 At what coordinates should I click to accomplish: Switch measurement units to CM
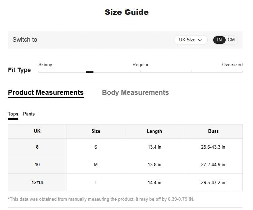tap(231, 40)
